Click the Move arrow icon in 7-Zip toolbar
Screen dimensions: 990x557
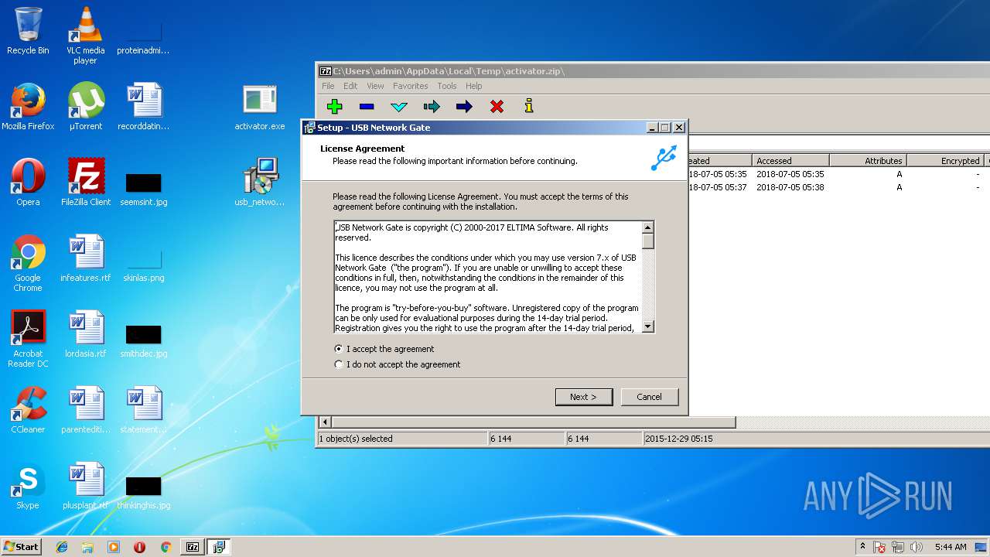pos(464,107)
